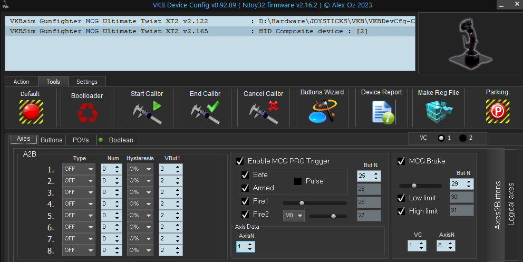Open Type dropdown for A2B row 3
Viewport: 523px width, 262px height.
click(79, 192)
